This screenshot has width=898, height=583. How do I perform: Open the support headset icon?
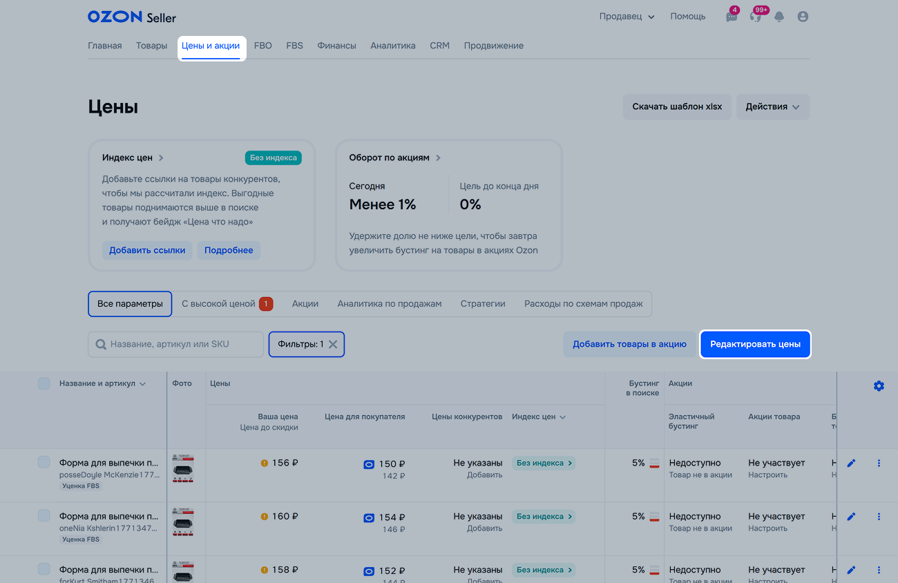pyautogui.click(x=756, y=17)
